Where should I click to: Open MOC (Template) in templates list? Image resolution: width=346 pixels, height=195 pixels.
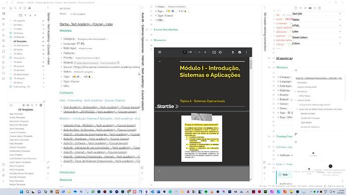[17, 170]
